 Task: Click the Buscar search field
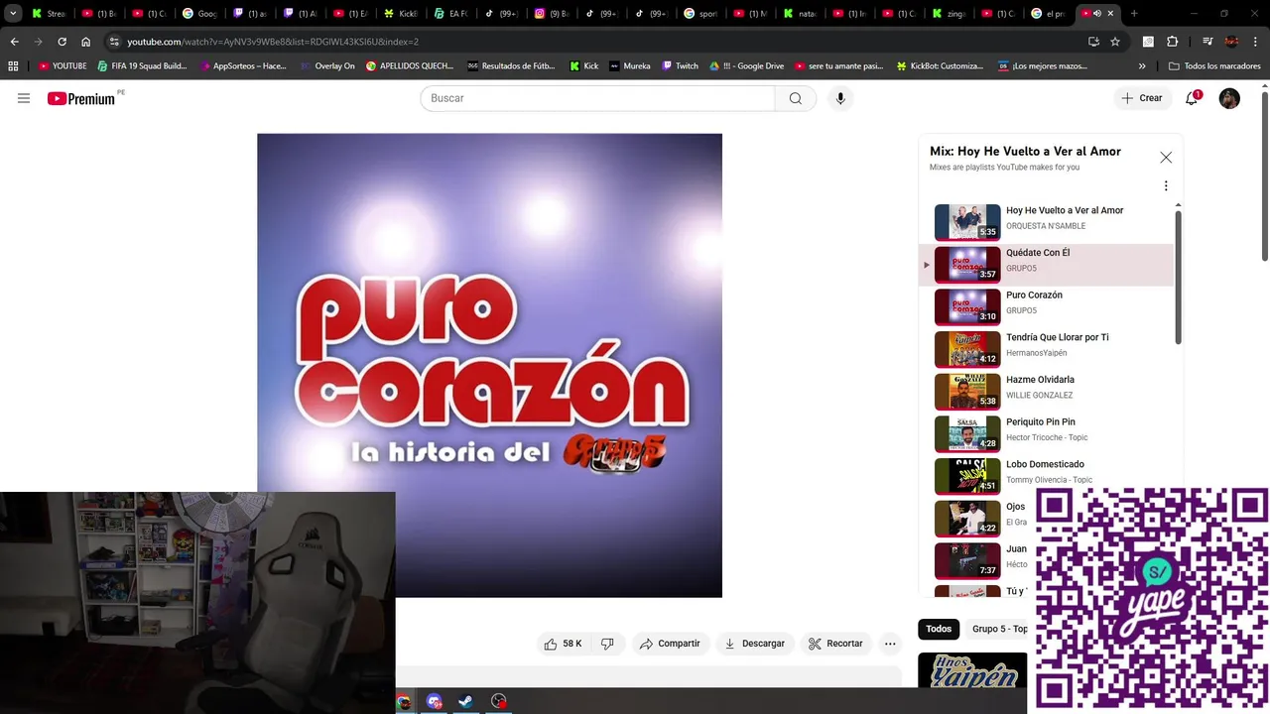click(597, 98)
